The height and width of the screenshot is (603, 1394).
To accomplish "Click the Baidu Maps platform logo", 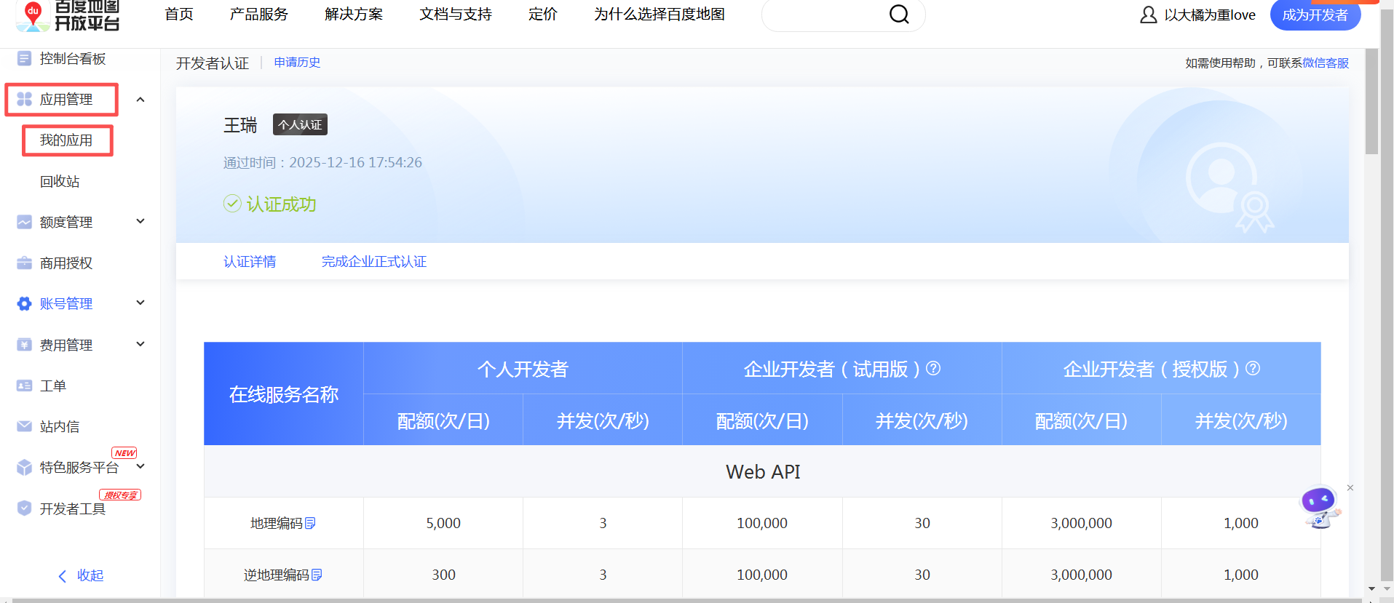I will click(68, 15).
